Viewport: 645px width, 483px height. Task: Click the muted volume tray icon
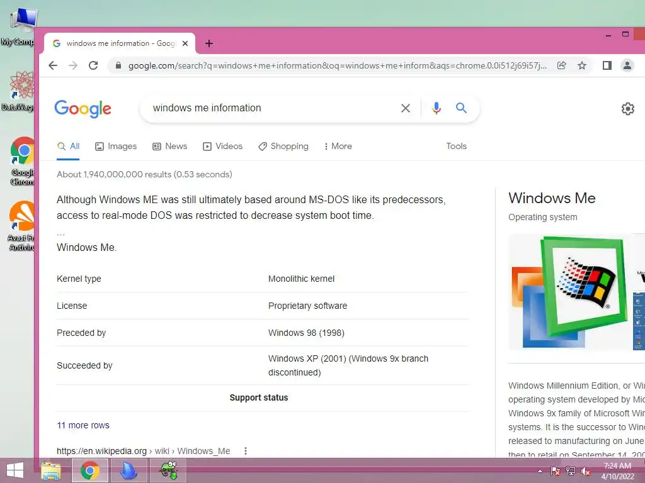[585, 471]
